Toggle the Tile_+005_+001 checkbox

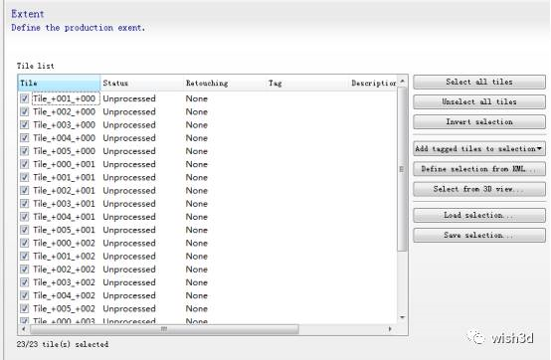pos(24,230)
